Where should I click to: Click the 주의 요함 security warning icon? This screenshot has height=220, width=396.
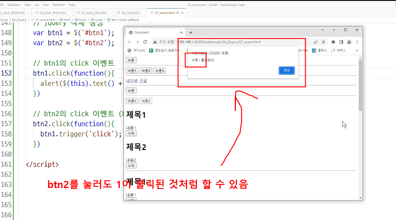(155, 42)
